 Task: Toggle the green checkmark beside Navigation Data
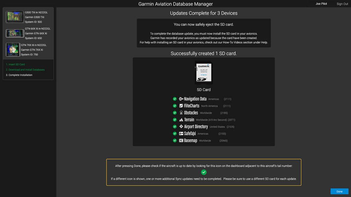coord(174,99)
